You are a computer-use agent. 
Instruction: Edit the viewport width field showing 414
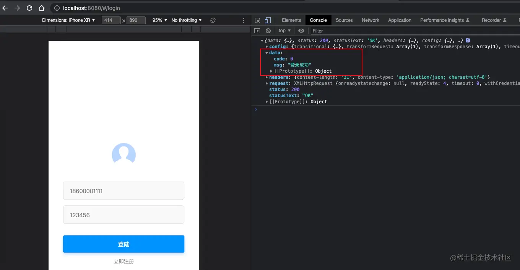click(x=111, y=20)
